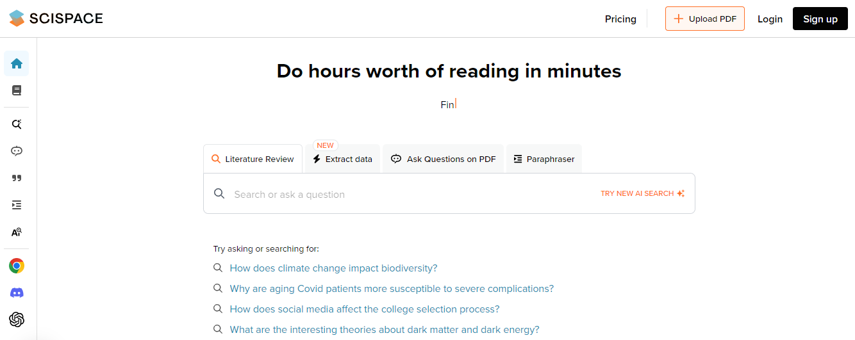Switch to the Extract data tab
This screenshot has width=855, height=340.
point(343,159)
